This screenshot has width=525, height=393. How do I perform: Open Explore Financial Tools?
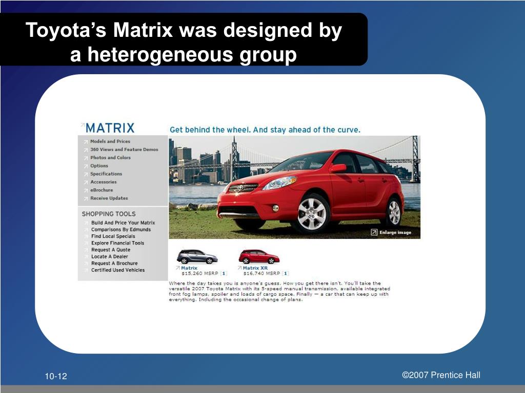point(117,243)
